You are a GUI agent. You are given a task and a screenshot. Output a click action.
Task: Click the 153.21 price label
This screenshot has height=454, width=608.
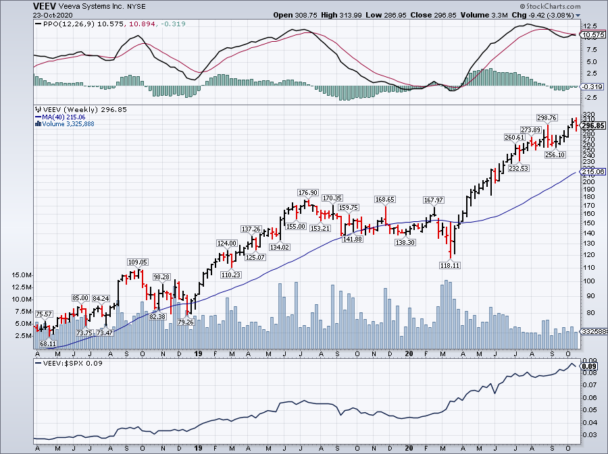point(320,229)
